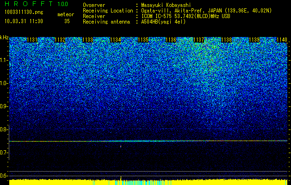Click the 1136 time marker
This screenshot has width=291, height=185.
click(x=171, y=40)
